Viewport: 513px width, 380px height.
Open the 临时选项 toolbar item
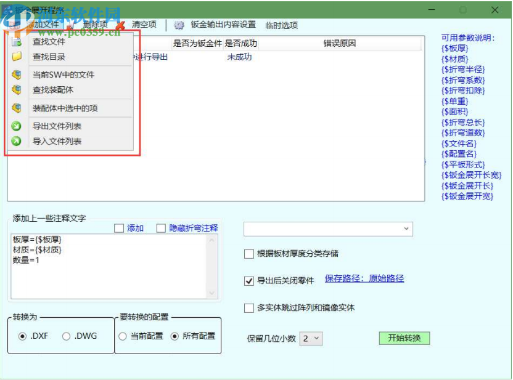click(281, 25)
